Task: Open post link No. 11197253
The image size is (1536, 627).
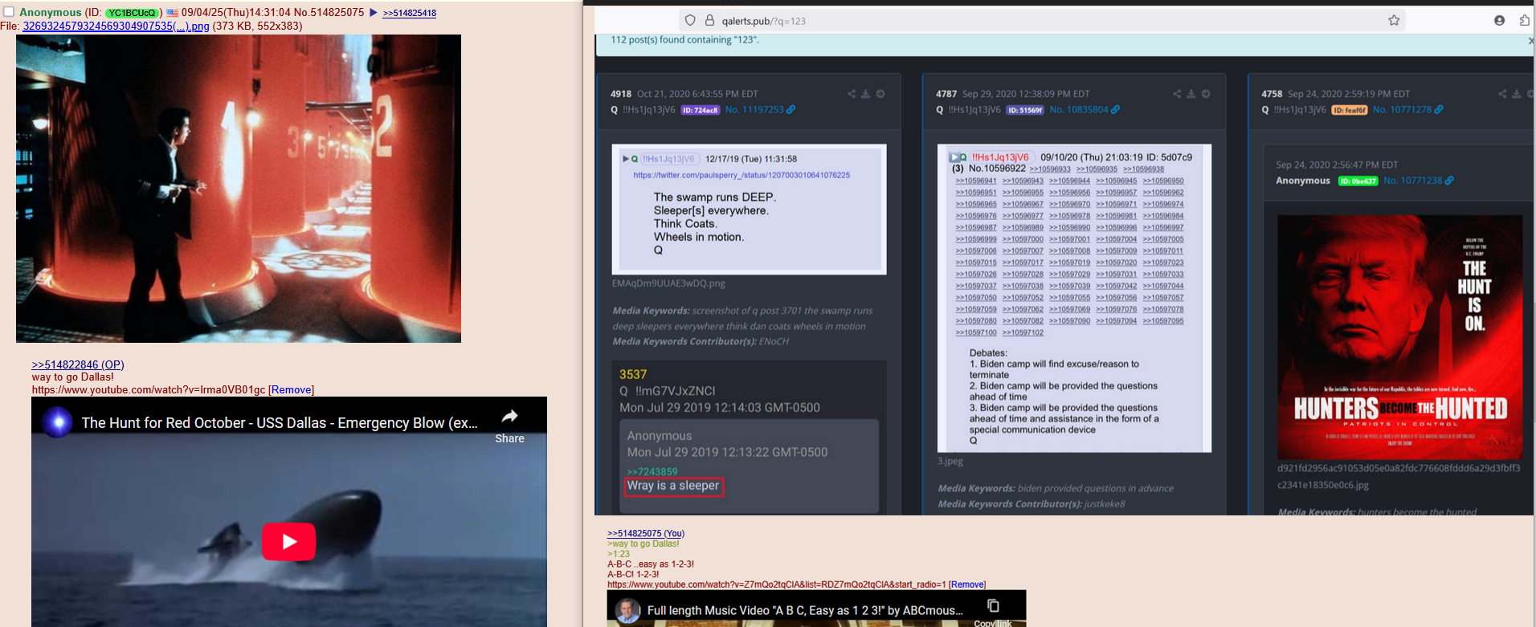Action: [754, 110]
